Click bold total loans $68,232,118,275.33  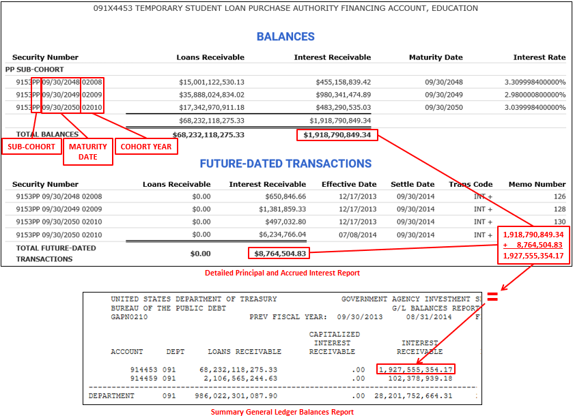click(x=208, y=134)
